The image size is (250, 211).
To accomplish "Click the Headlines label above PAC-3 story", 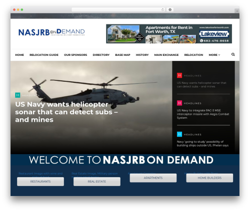I will (192, 103).
